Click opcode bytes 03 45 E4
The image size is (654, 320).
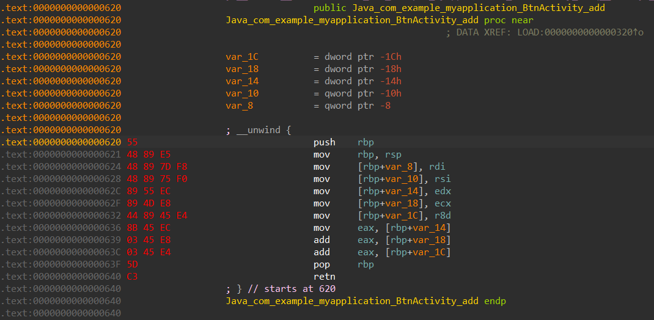point(149,252)
